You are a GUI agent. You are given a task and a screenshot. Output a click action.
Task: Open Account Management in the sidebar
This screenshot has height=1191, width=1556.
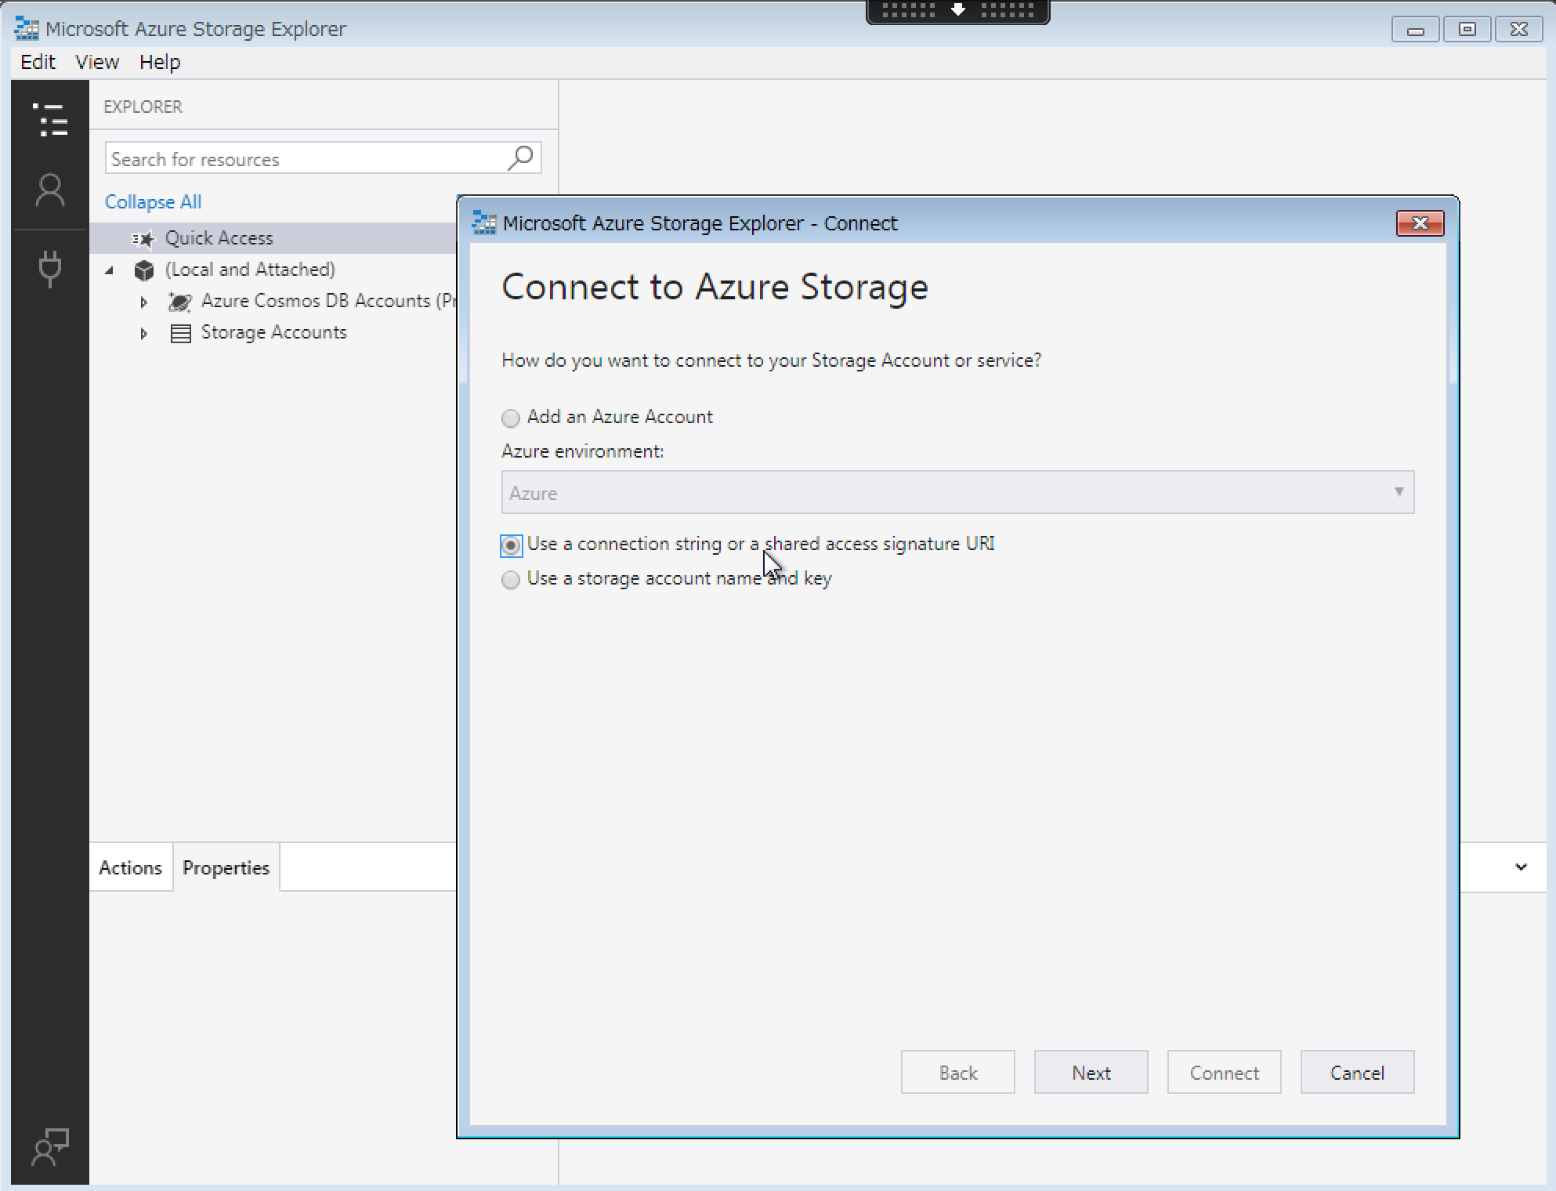point(49,190)
